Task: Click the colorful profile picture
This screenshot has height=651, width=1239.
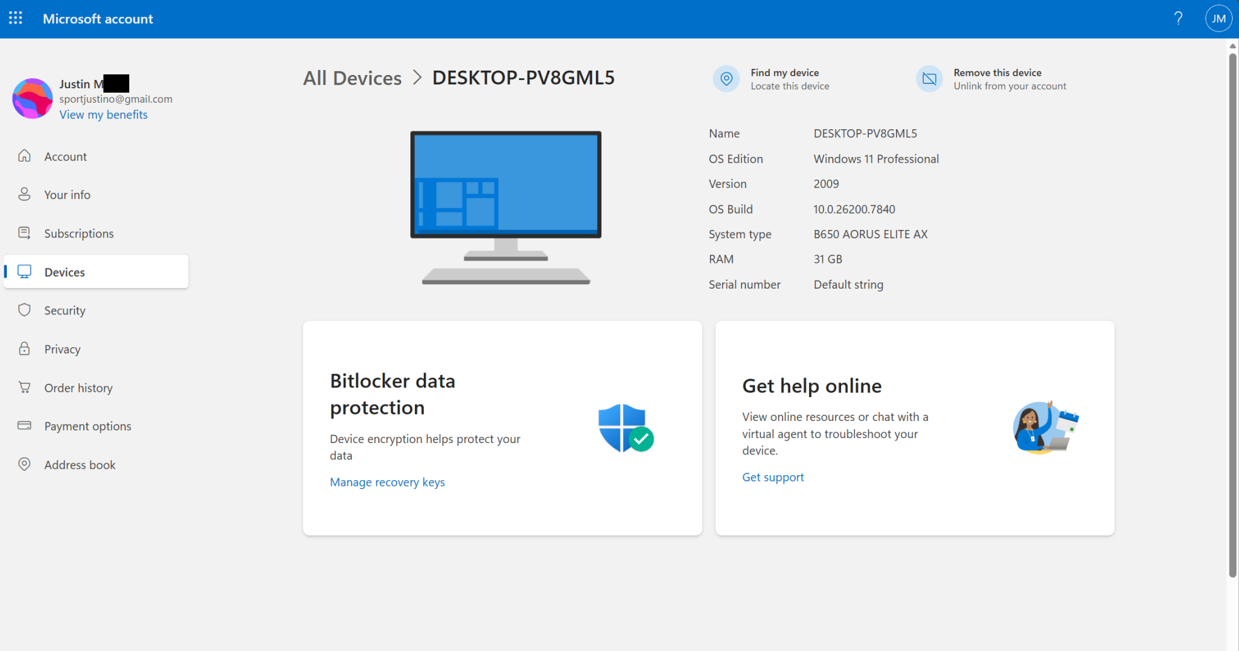Action: 32,98
